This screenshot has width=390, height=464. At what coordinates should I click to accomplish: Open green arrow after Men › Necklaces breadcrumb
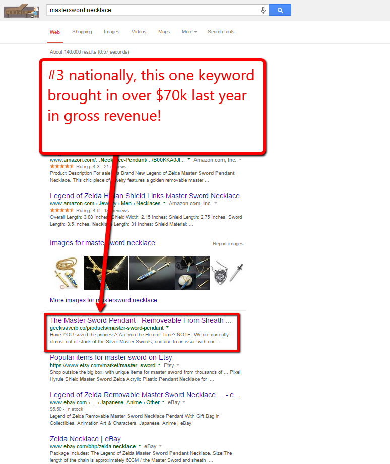[164, 203]
